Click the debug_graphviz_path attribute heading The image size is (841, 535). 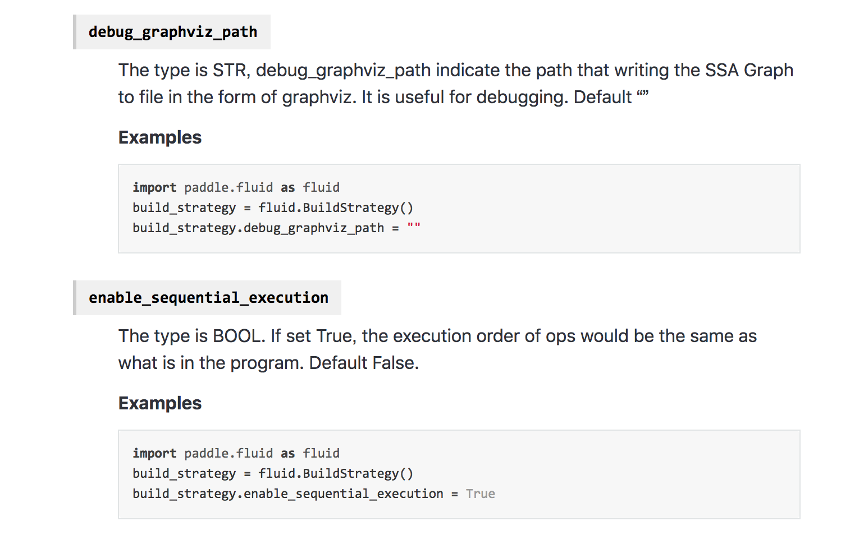[x=173, y=32]
